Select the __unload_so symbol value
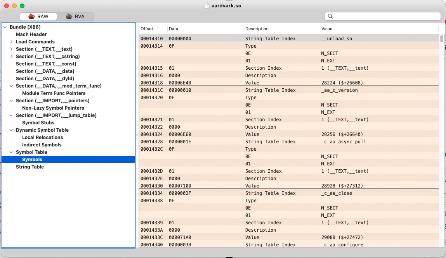Viewport: 446px width, 258px height. click(x=337, y=39)
